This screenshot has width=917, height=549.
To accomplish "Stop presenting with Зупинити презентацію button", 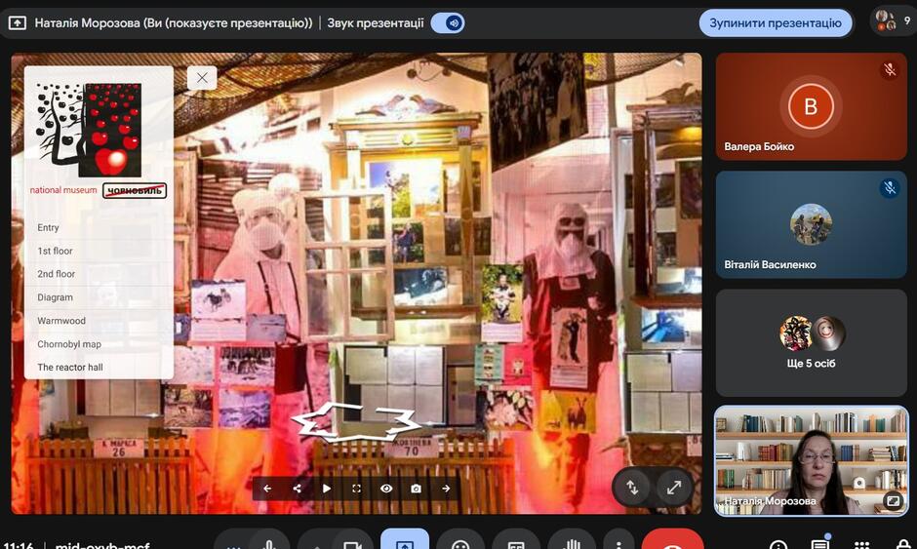I will coord(775,22).
